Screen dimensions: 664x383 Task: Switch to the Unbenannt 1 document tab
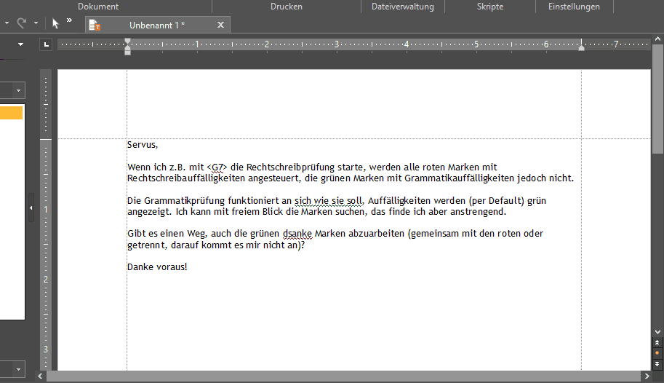[157, 25]
